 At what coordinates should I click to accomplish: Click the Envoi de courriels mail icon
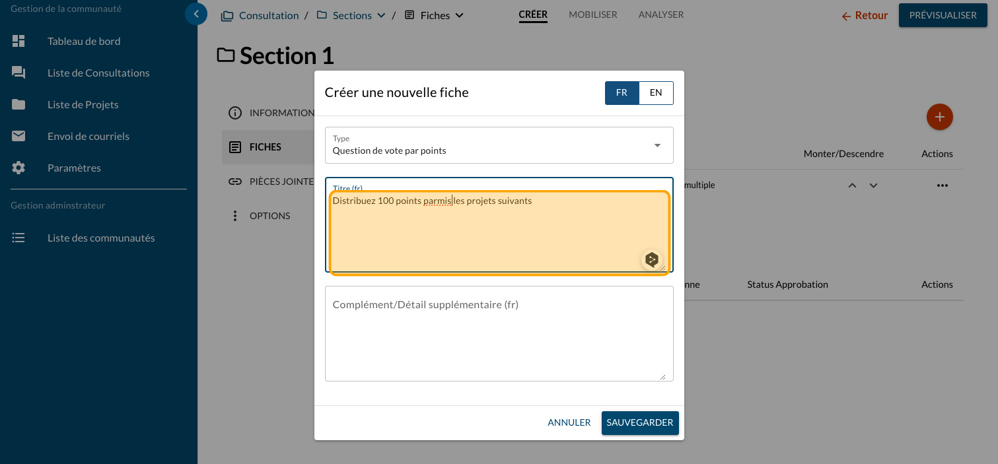[18, 136]
